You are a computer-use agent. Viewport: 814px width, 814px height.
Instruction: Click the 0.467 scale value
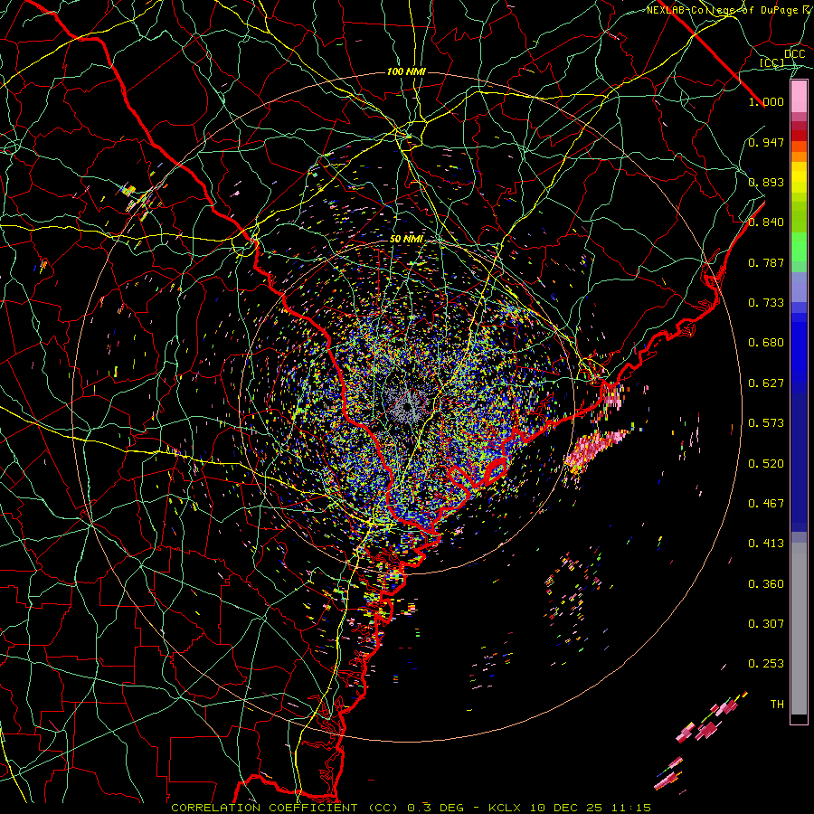click(x=766, y=504)
